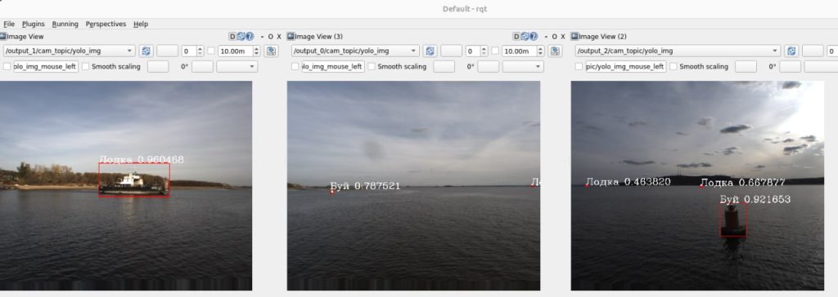Enable mouse click publishing in Image View (2)
838x297 pixels.
click(x=579, y=67)
